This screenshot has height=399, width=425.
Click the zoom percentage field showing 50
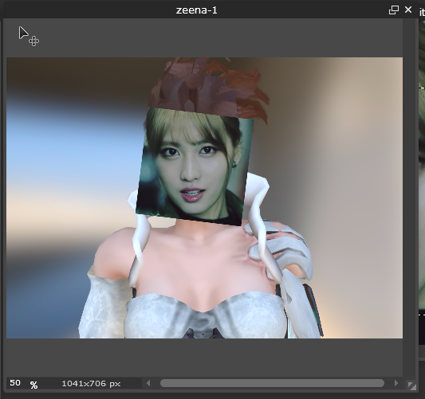point(15,383)
